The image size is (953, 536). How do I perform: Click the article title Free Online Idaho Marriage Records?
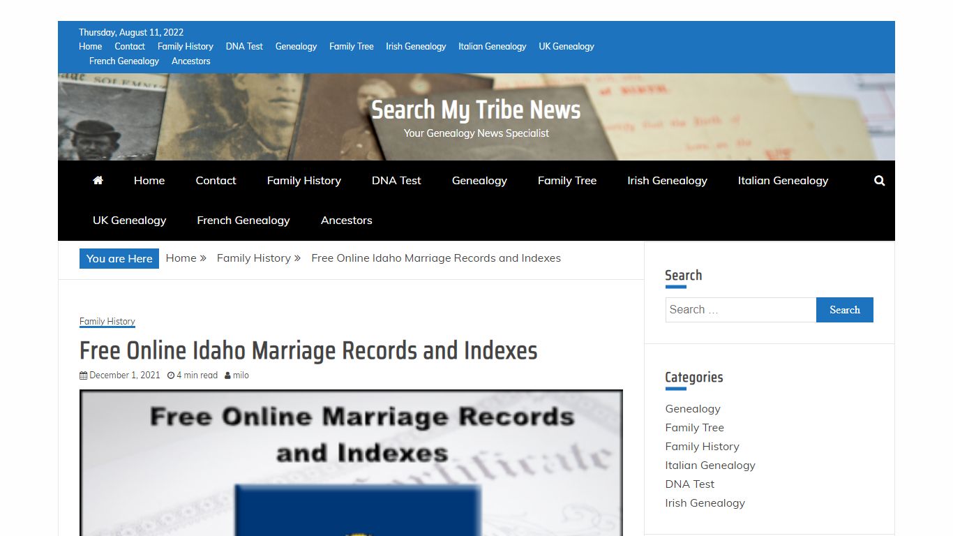[x=308, y=350]
